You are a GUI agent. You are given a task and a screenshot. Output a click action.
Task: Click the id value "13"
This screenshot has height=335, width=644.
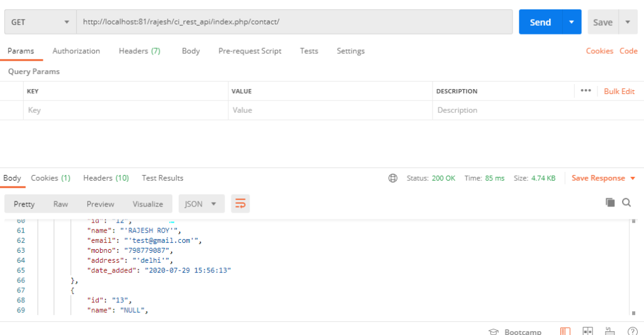pos(121,300)
